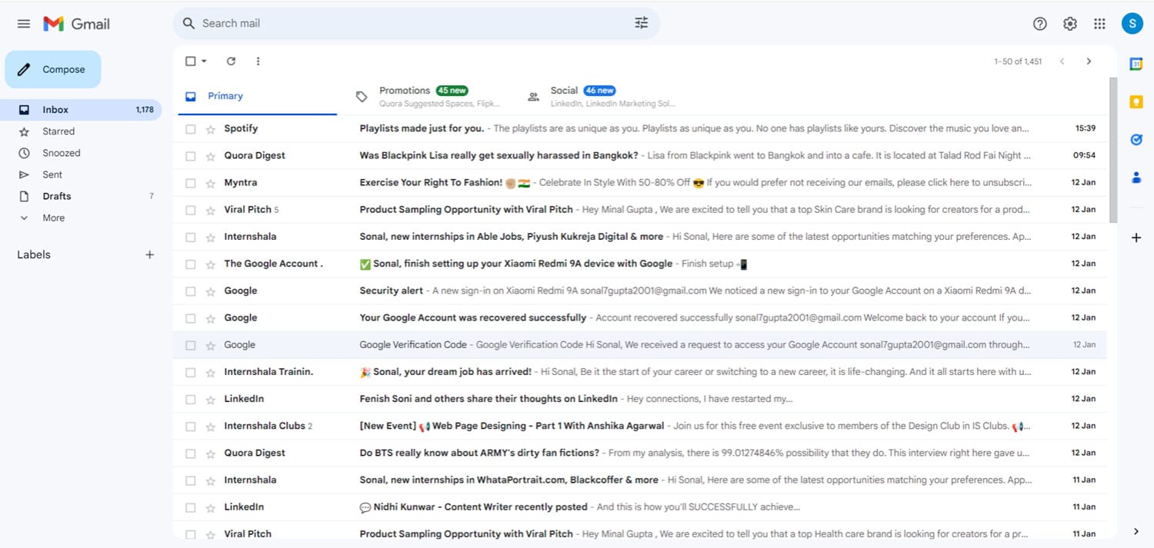Open Google apps grid
Image resolution: width=1154 pixels, height=548 pixels.
coord(1100,24)
